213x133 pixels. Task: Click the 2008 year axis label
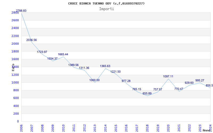point(42,128)
